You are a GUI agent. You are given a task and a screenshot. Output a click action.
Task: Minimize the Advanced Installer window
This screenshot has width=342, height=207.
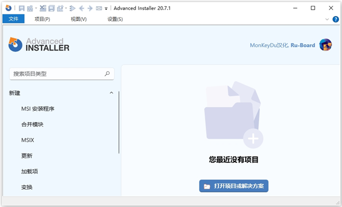[x=295, y=9]
